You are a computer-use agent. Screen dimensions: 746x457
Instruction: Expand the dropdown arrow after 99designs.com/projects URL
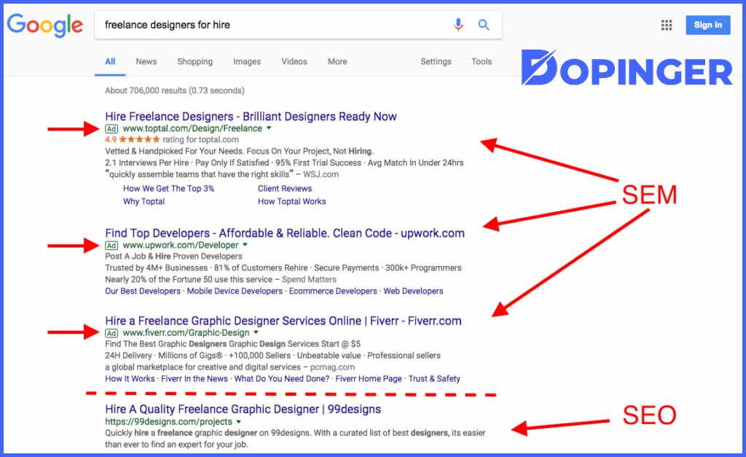point(239,421)
